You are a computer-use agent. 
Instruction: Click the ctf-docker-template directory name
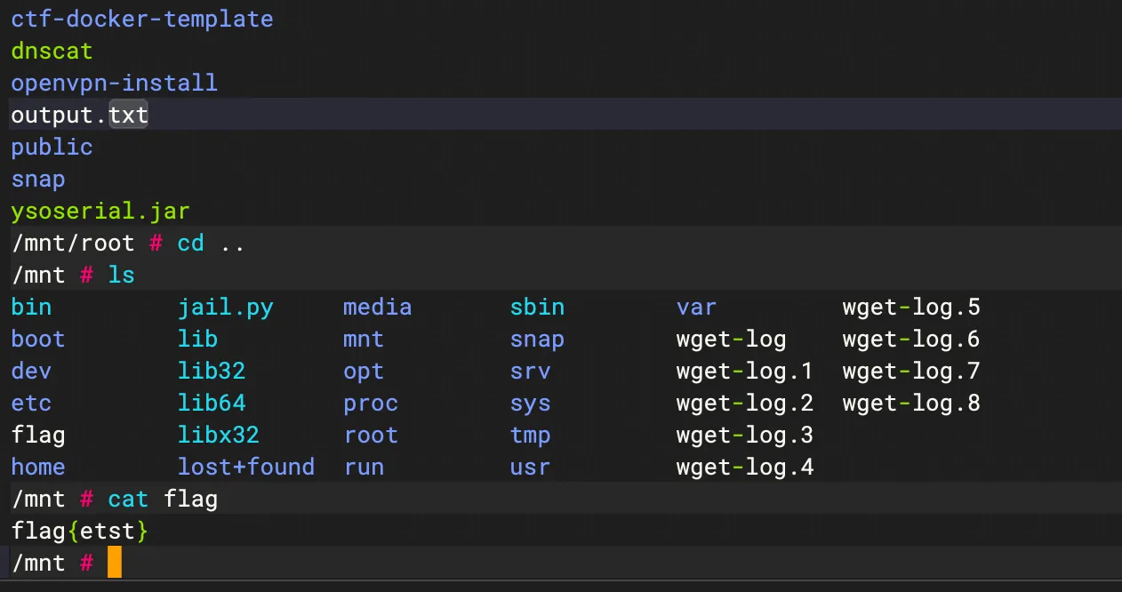(141, 19)
